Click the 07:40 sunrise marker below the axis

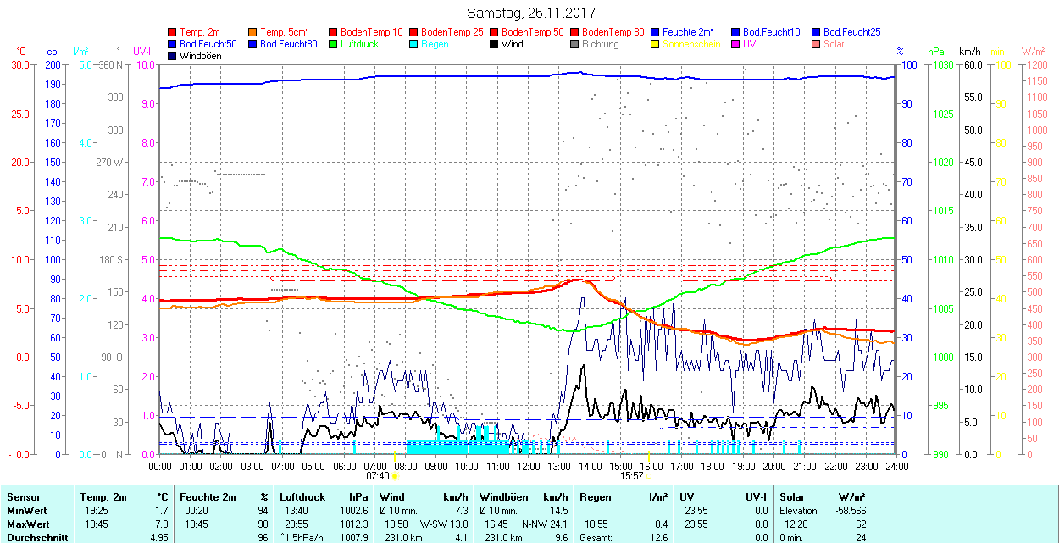(x=378, y=476)
